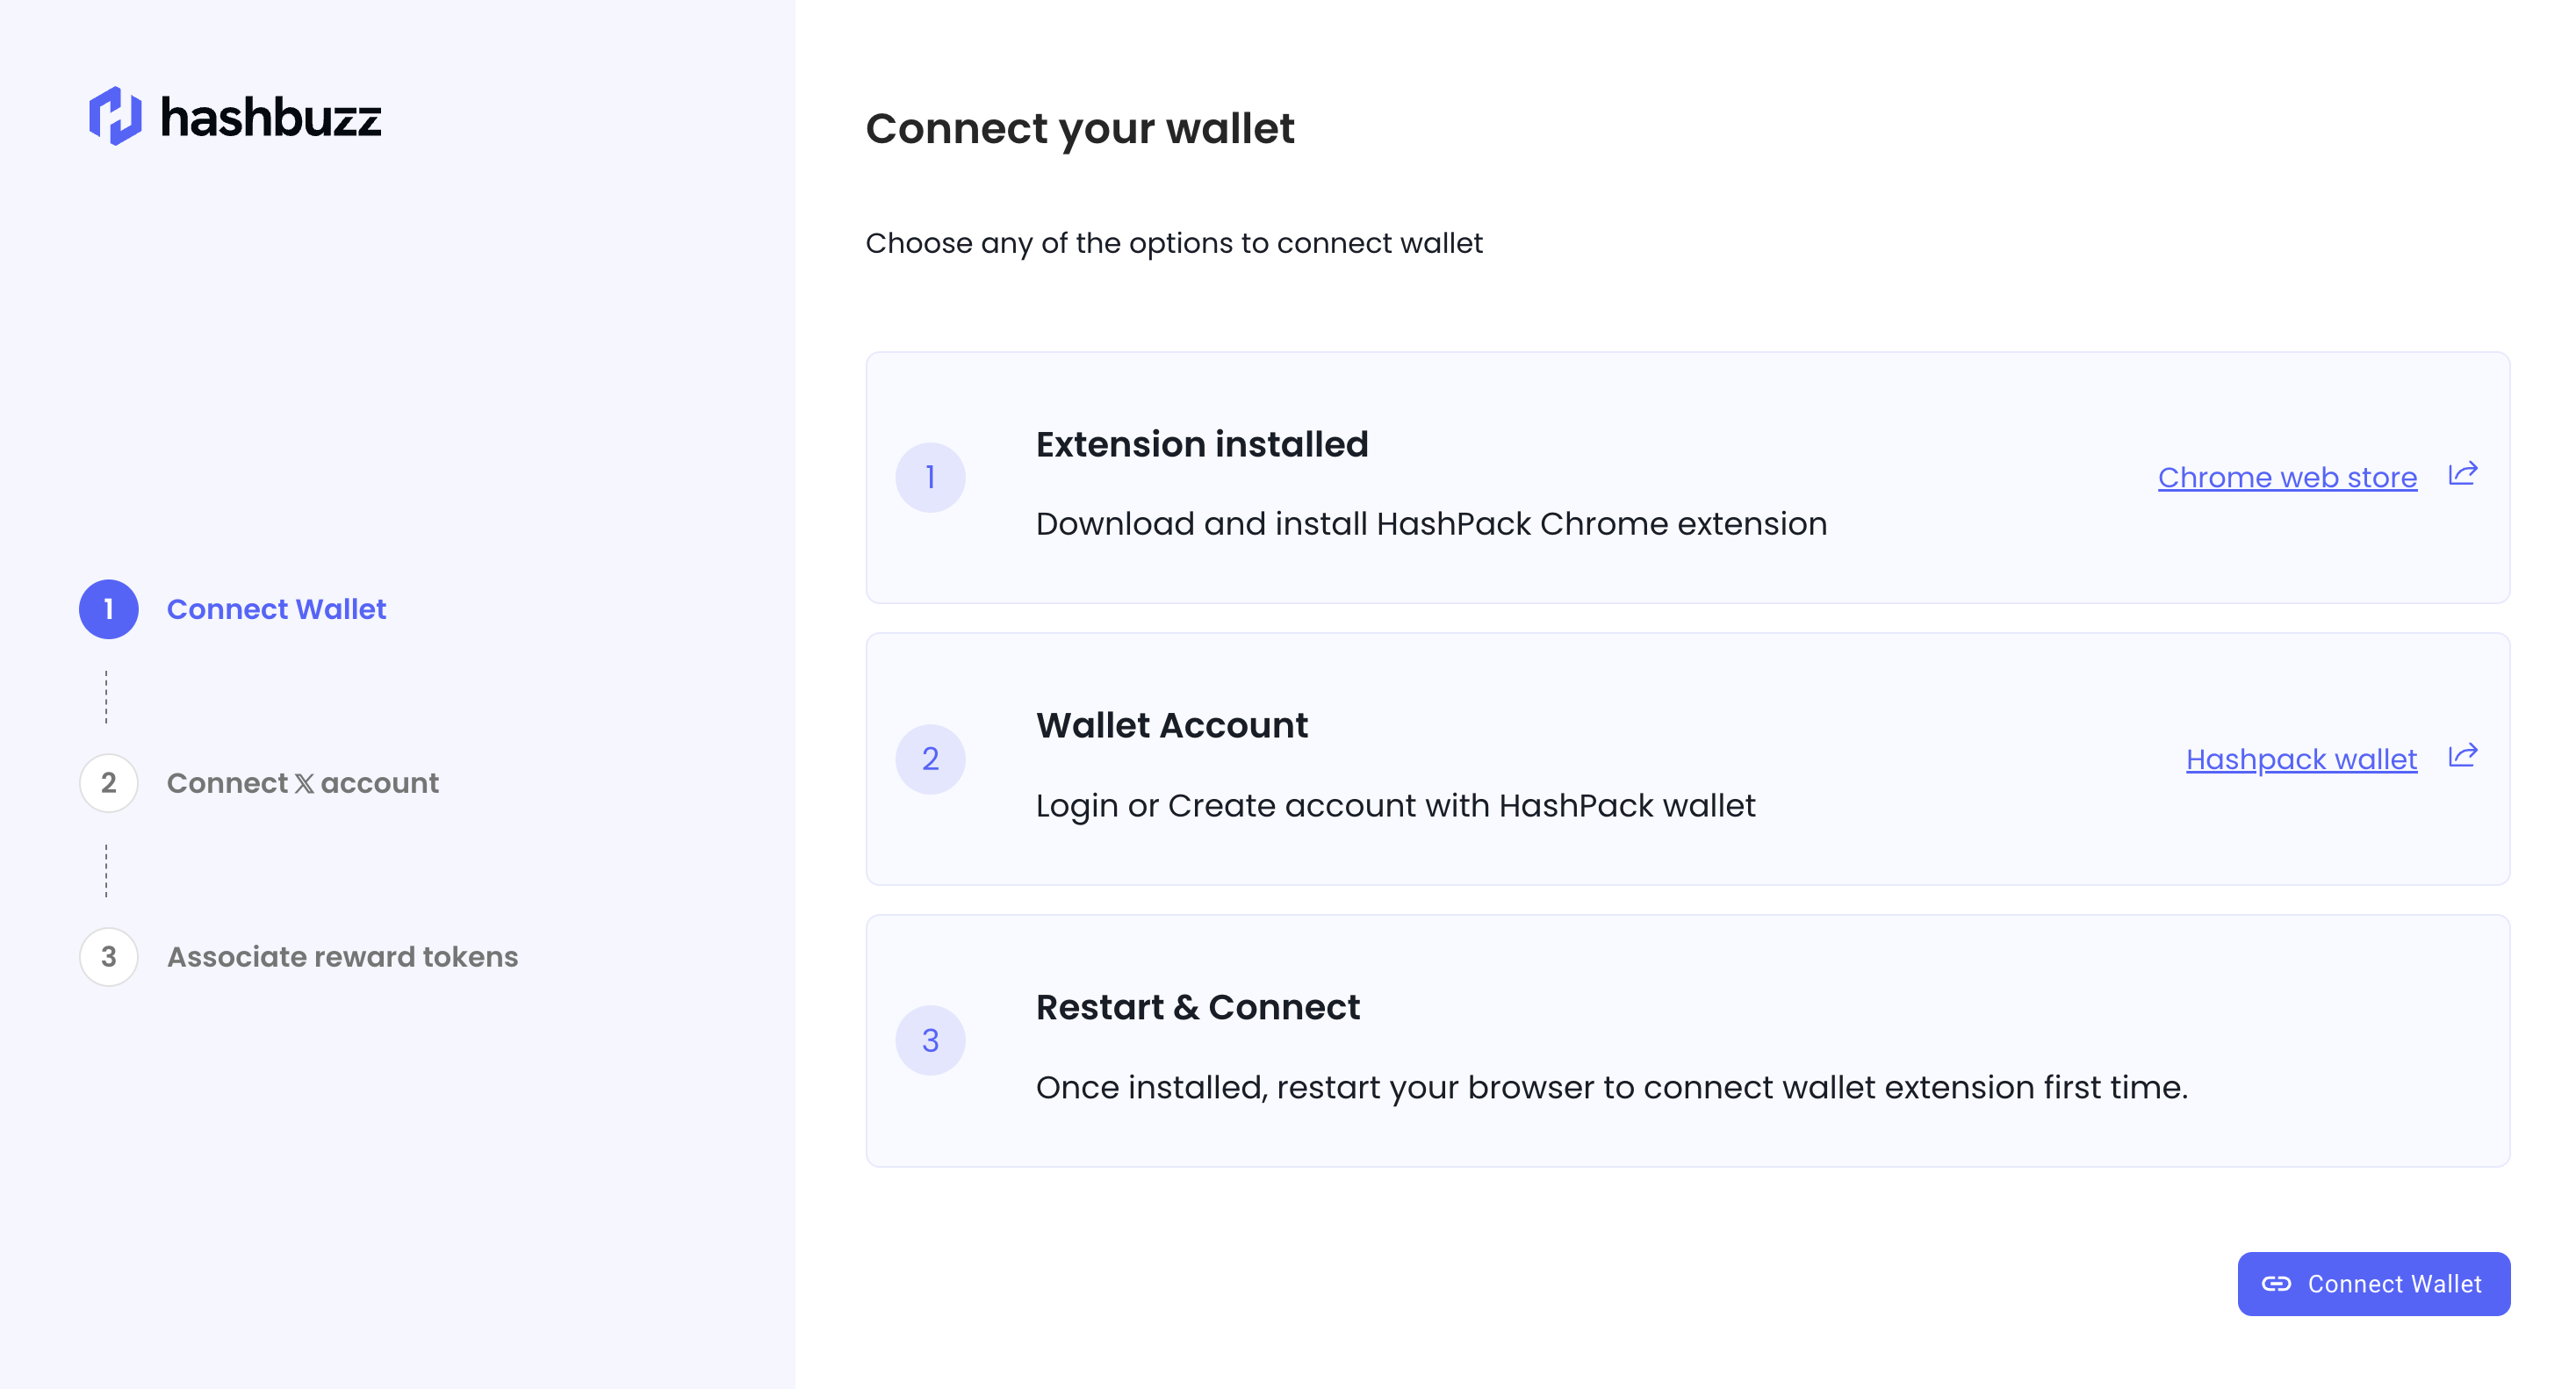Open the Hashpack wallet link
The image size is (2576, 1389).
(2301, 760)
